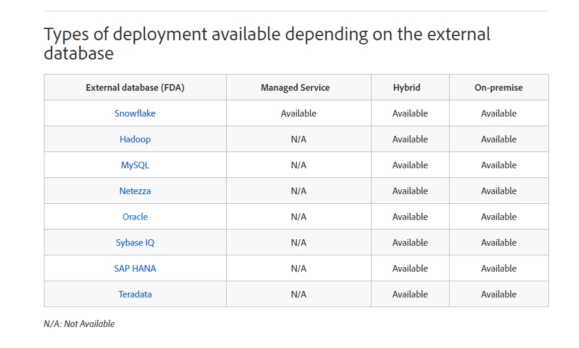The image size is (579, 348).
Task: Select Sybase IQ's Managed Service N/A cell
Action: (x=298, y=242)
